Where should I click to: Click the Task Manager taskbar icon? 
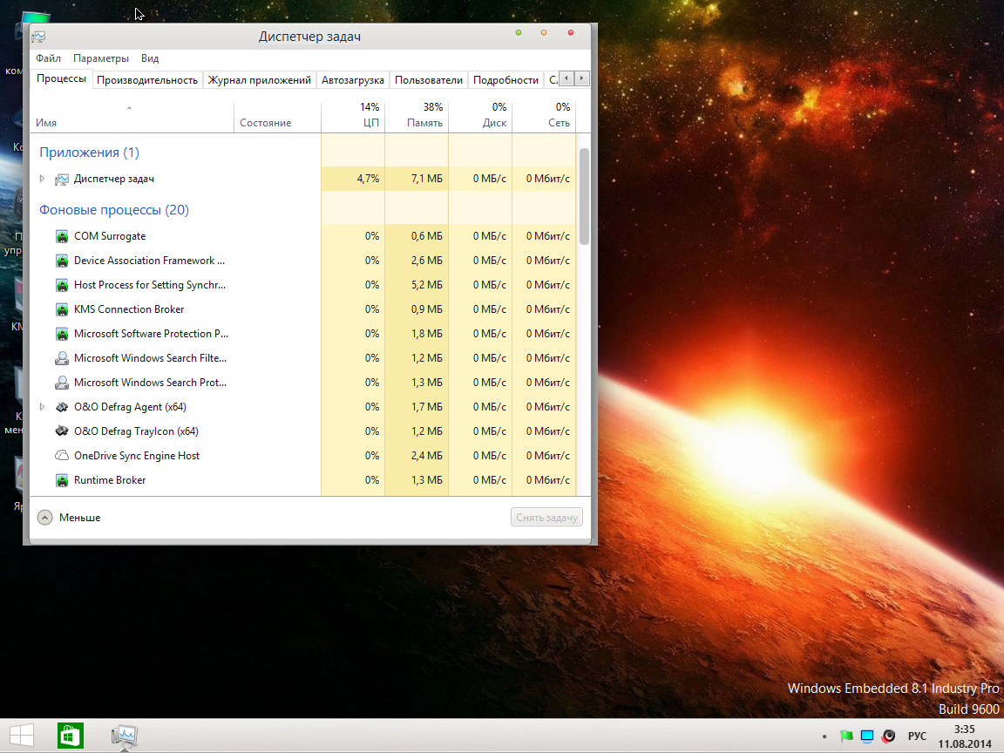click(125, 736)
